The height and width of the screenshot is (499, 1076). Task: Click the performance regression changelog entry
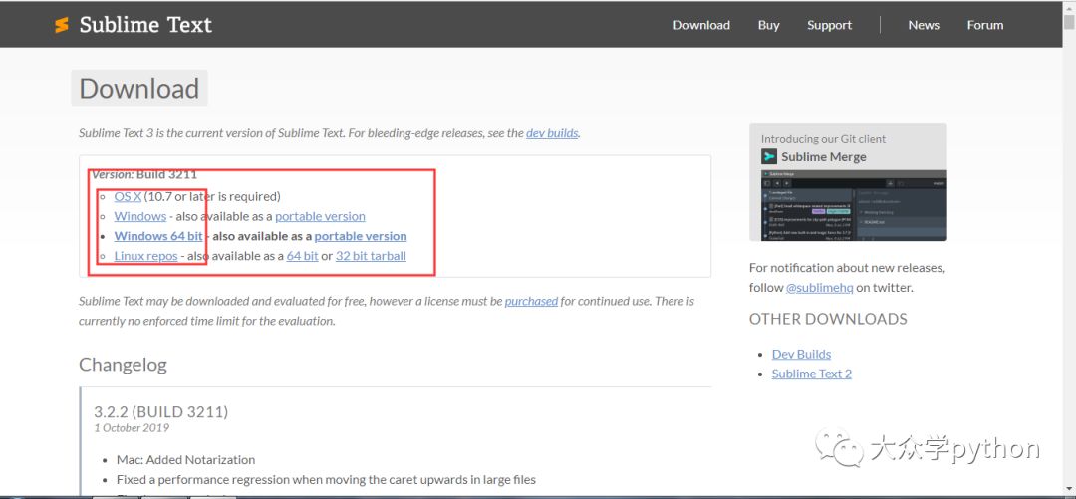(326, 480)
